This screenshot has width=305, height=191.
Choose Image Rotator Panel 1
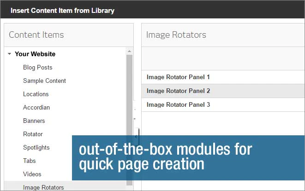click(223, 77)
